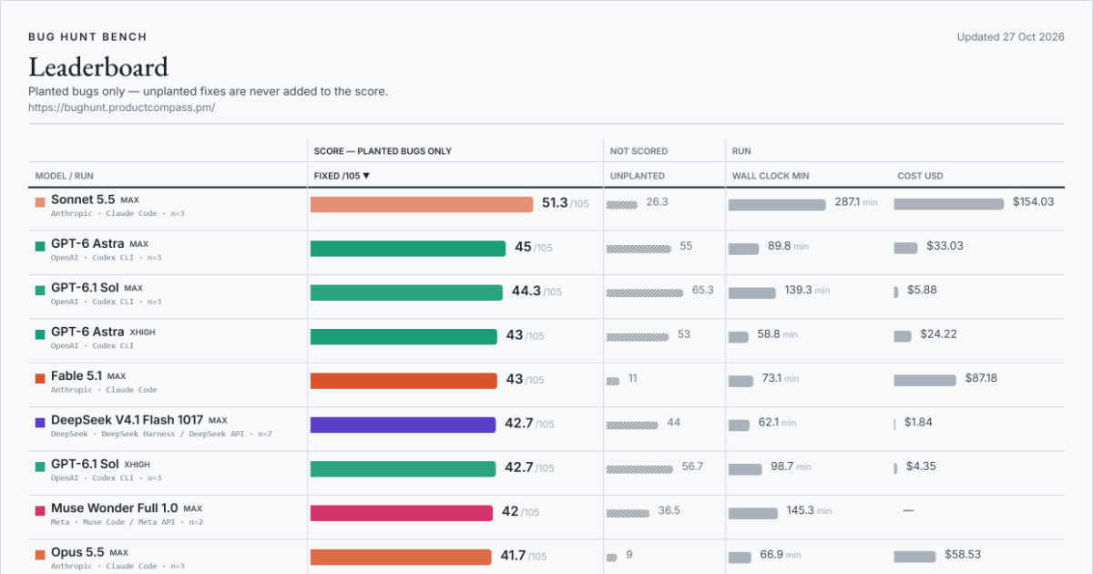This screenshot has height=574, width=1093.
Task: Click the 41.7 score value
Action: click(x=513, y=556)
